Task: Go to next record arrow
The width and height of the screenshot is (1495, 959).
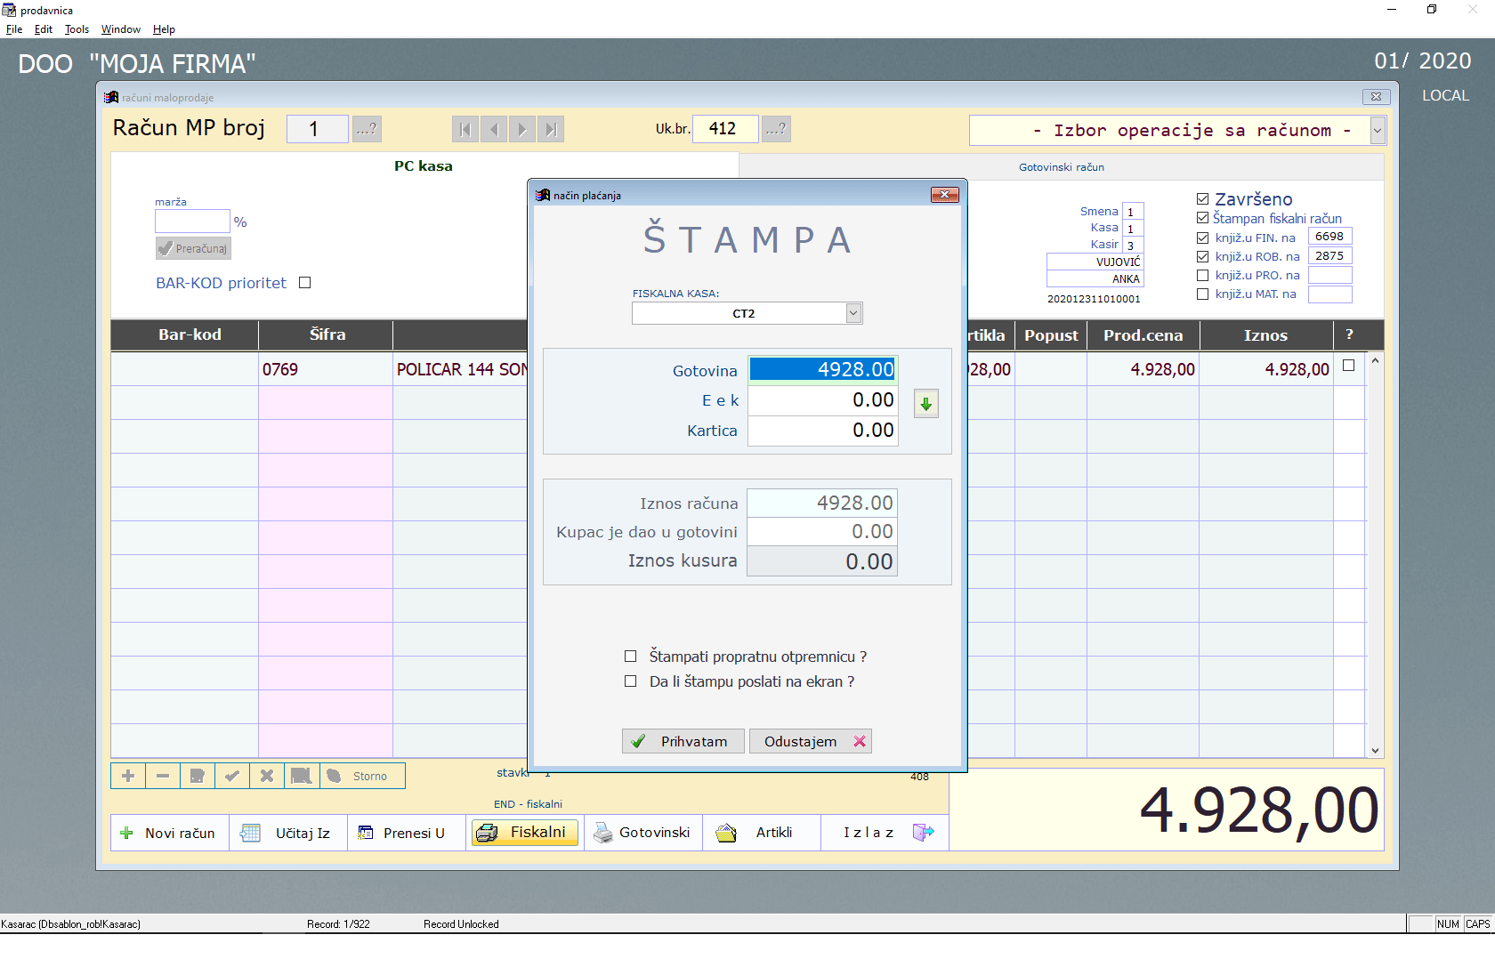Action: pyautogui.click(x=522, y=130)
